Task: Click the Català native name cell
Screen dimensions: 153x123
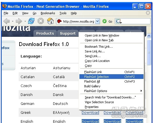Action: [59, 77]
